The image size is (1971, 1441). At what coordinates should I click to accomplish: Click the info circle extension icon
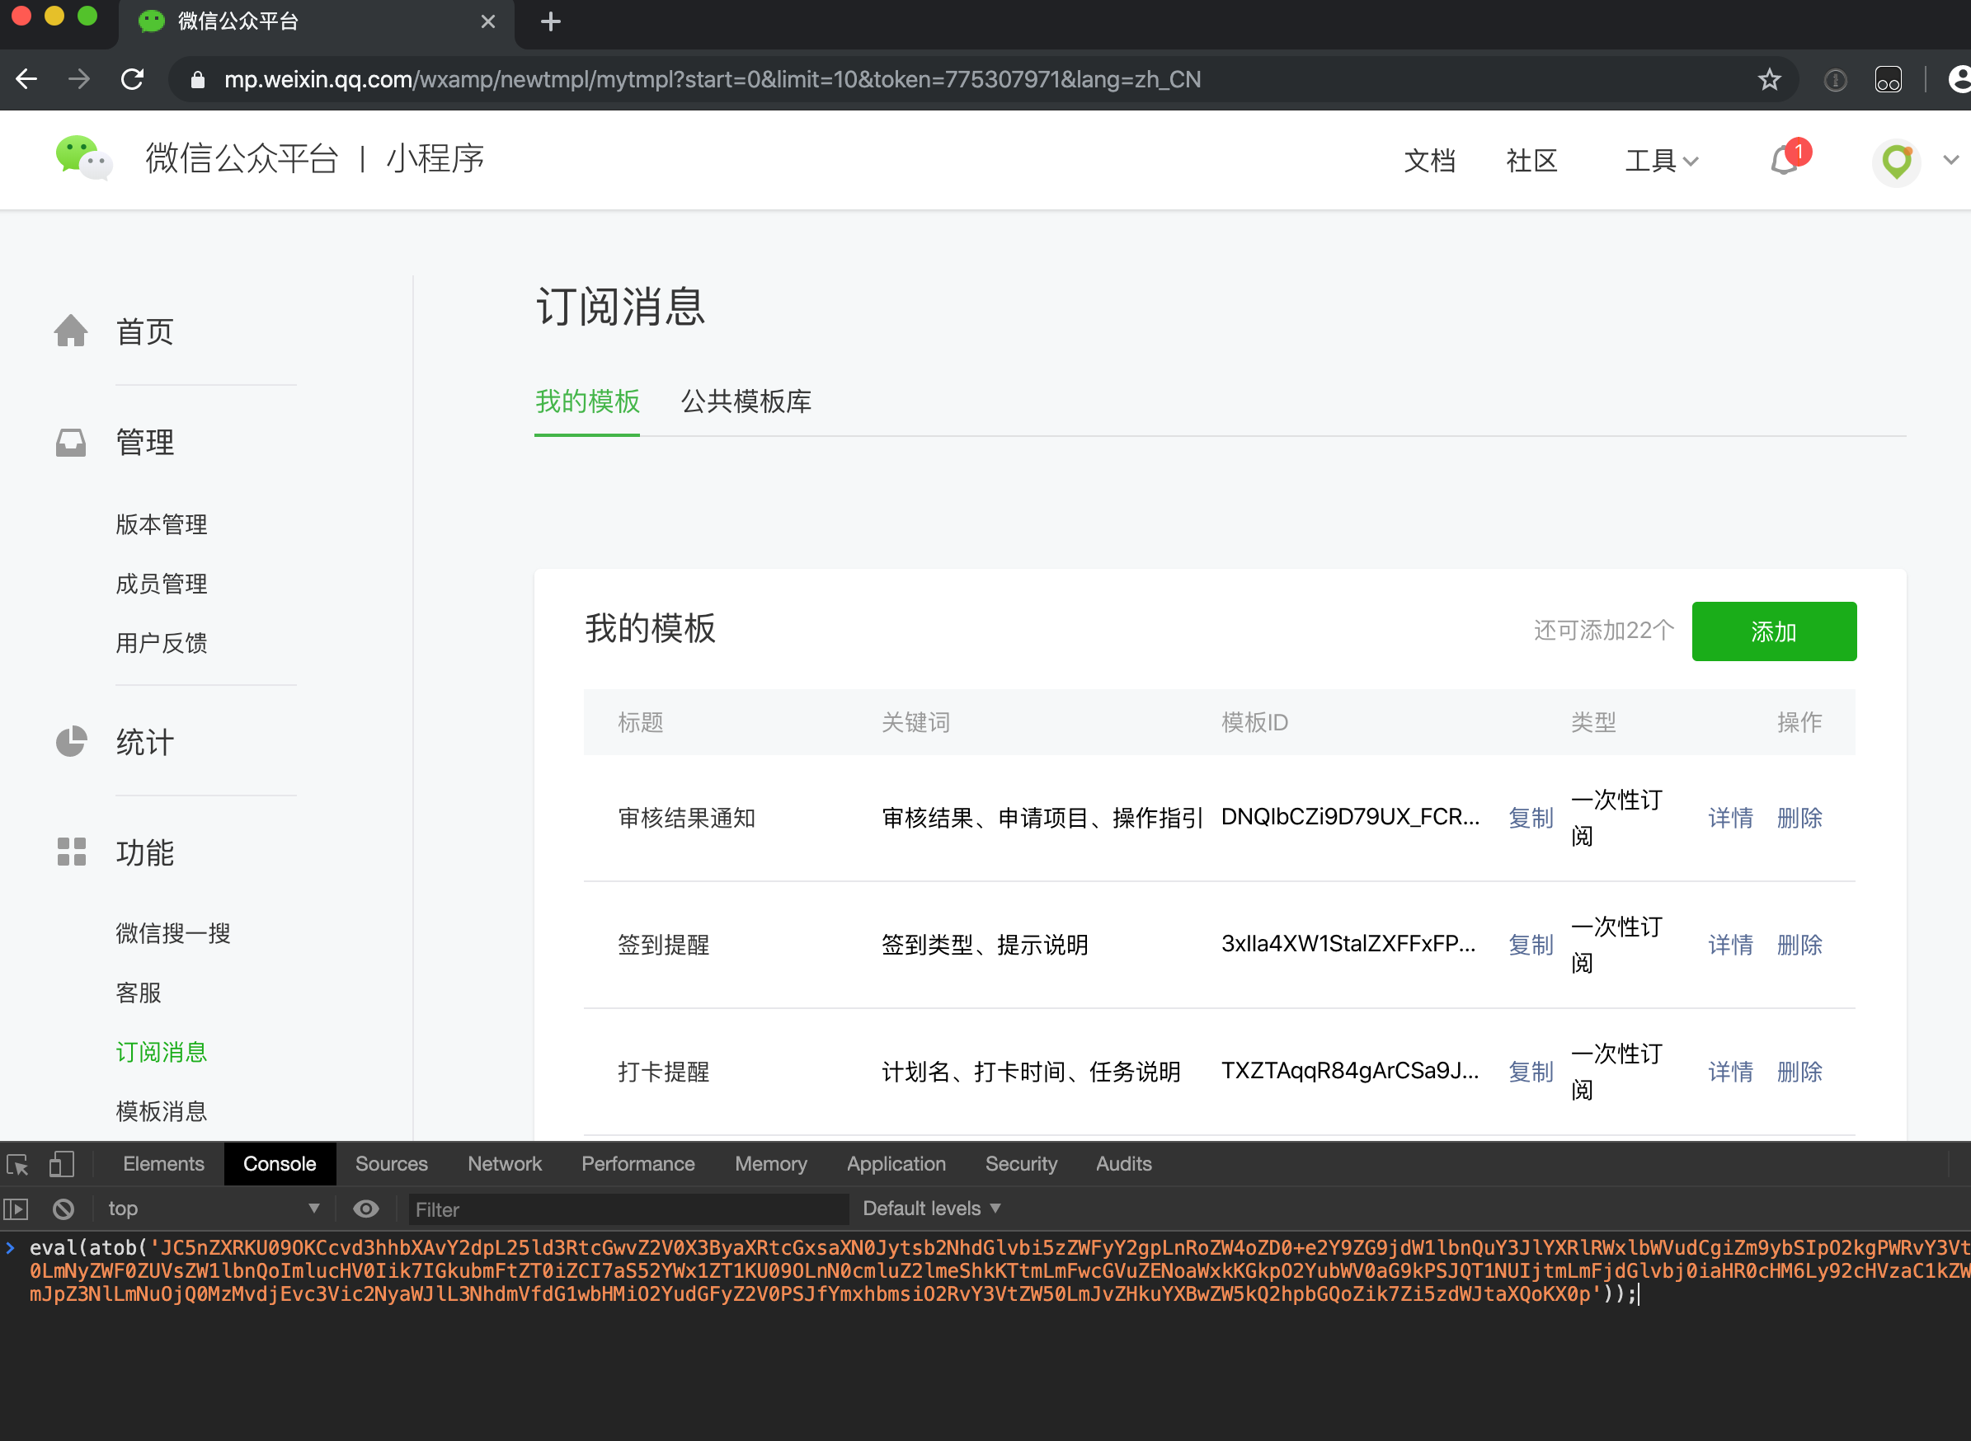(x=1835, y=80)
